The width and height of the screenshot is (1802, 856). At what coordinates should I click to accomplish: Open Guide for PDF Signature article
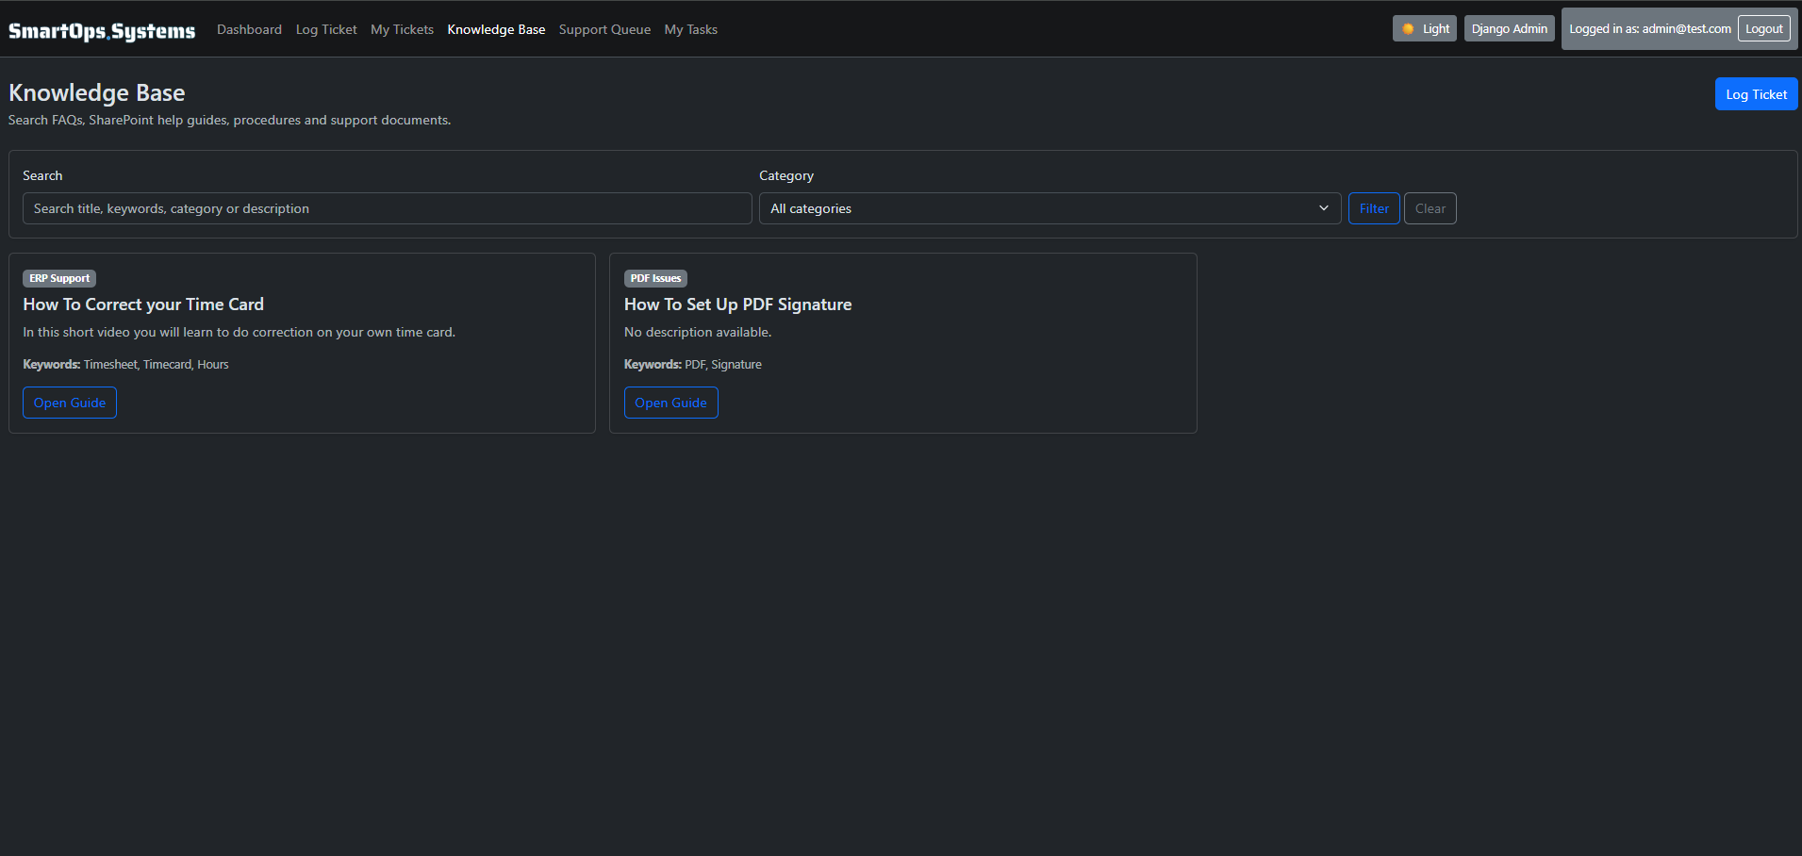[670, 403]
